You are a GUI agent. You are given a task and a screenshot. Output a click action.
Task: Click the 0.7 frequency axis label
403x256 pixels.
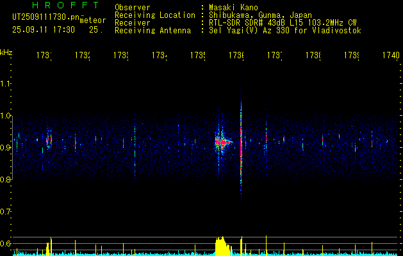pyautogui.click(x=5, y=212)
